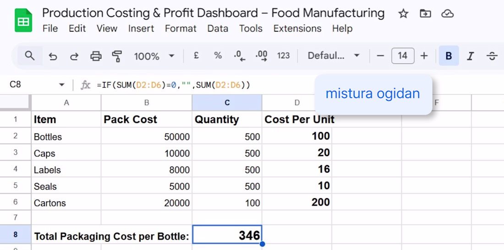The image size is (504, 250).
Task: Check cloud save status icon
Action: pos(447,14)
